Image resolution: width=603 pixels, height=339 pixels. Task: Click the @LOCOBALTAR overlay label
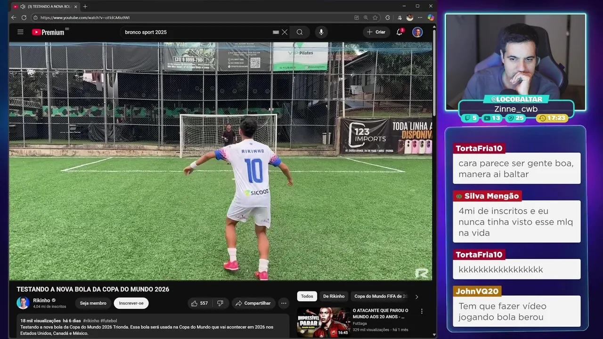[x=516, y=99]
